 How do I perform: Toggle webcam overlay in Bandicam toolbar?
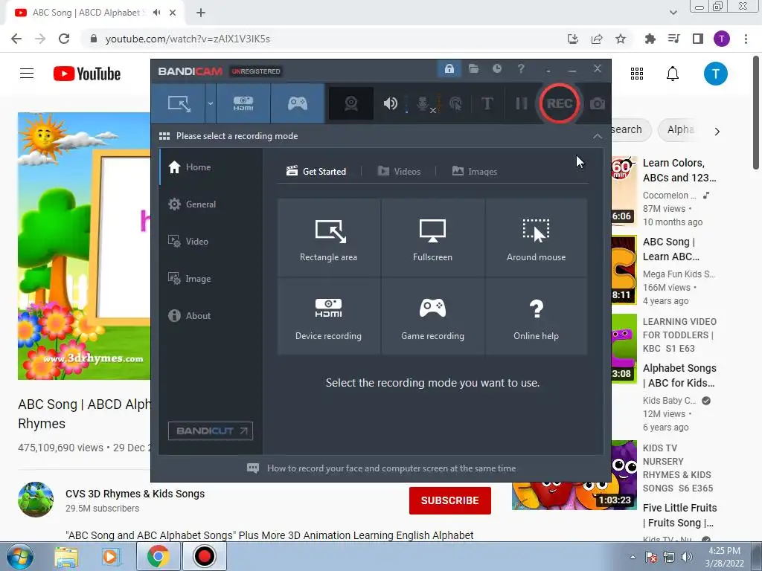click(351, 103)
